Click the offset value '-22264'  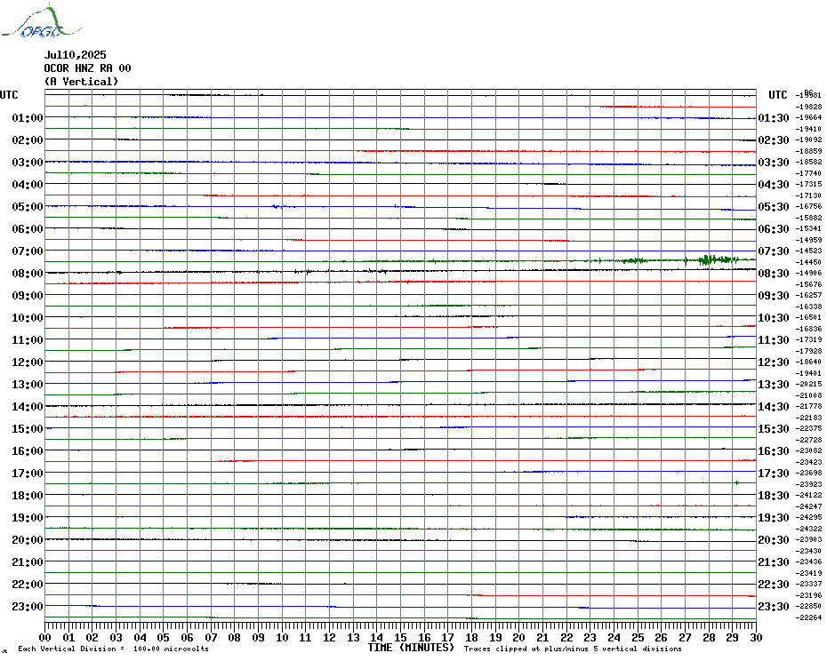[808, 617]
